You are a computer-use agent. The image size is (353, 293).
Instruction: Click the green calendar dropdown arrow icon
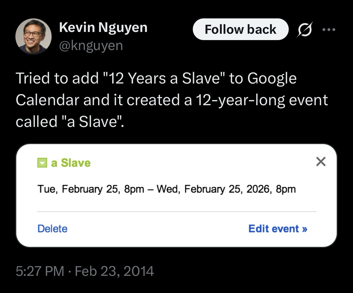pyautogui.click(x=42, y=163)
